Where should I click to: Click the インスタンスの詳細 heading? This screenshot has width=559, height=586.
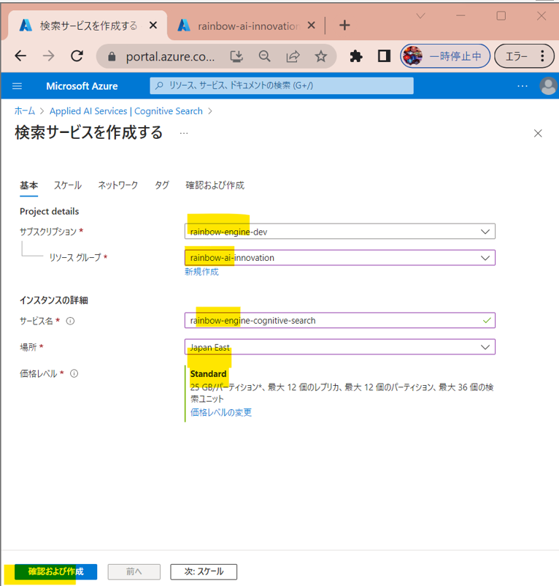(54, 300)
